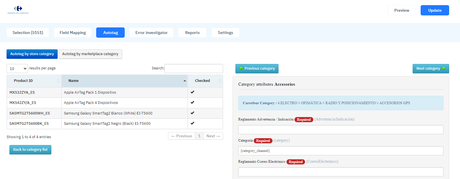Focus the Reglamento Correo Electrónico input
The width and height of the screenshot is (460, 179).
341,172
